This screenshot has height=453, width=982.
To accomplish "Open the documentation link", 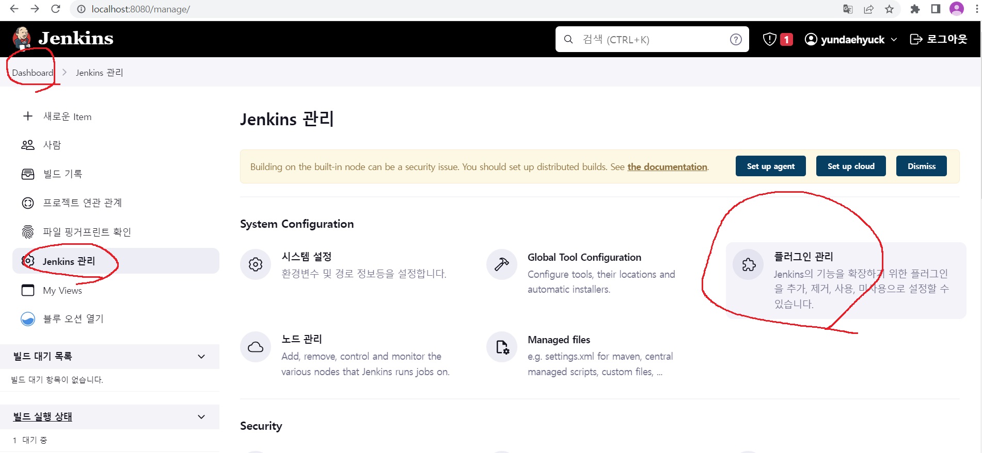I will coord(667,167).
